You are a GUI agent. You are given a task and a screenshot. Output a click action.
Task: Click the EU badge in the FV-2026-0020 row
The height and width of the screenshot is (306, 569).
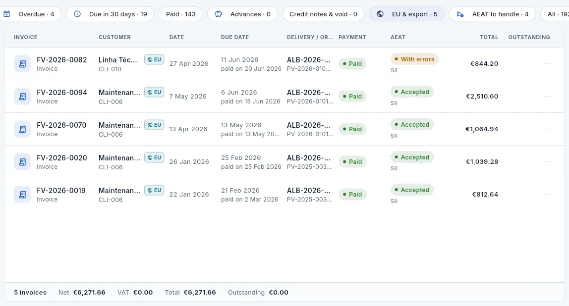click(x=154, y=157)
